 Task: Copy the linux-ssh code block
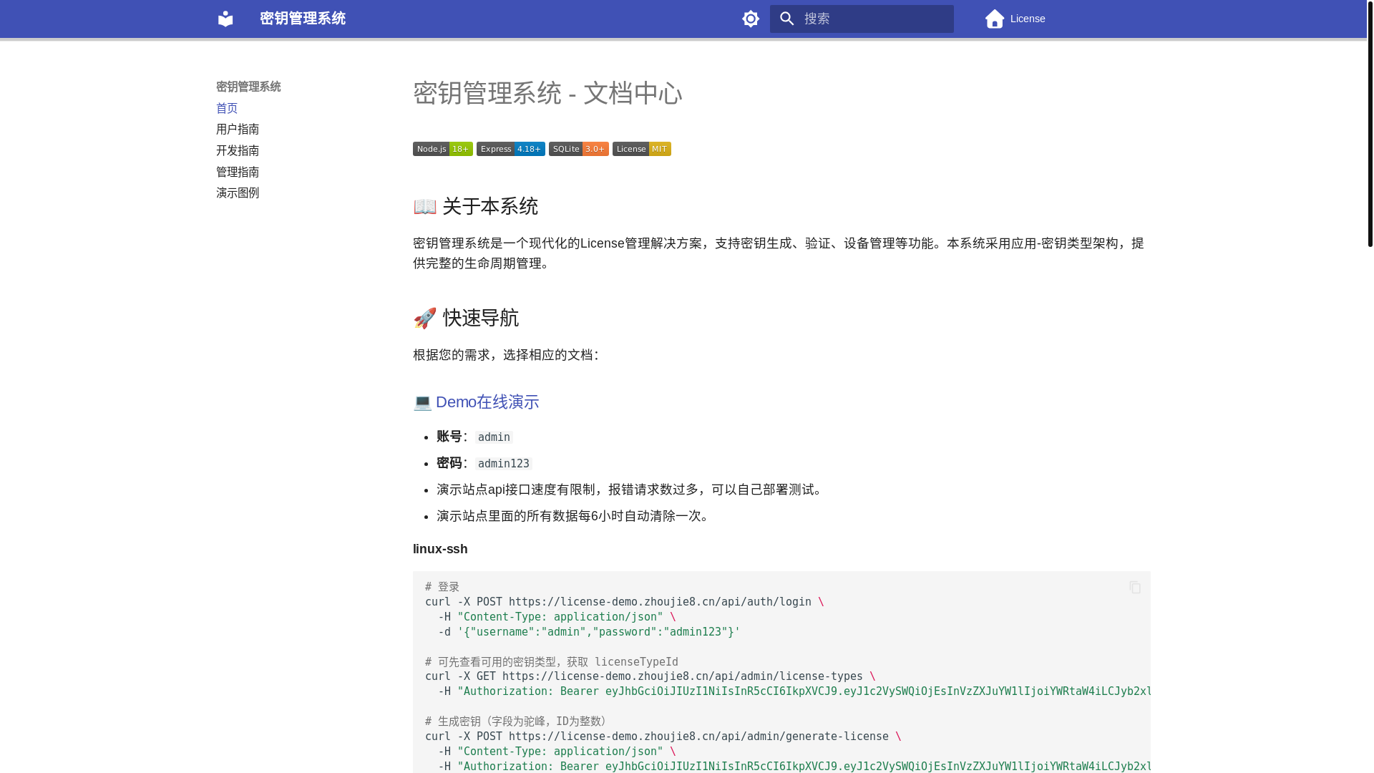1135,587
